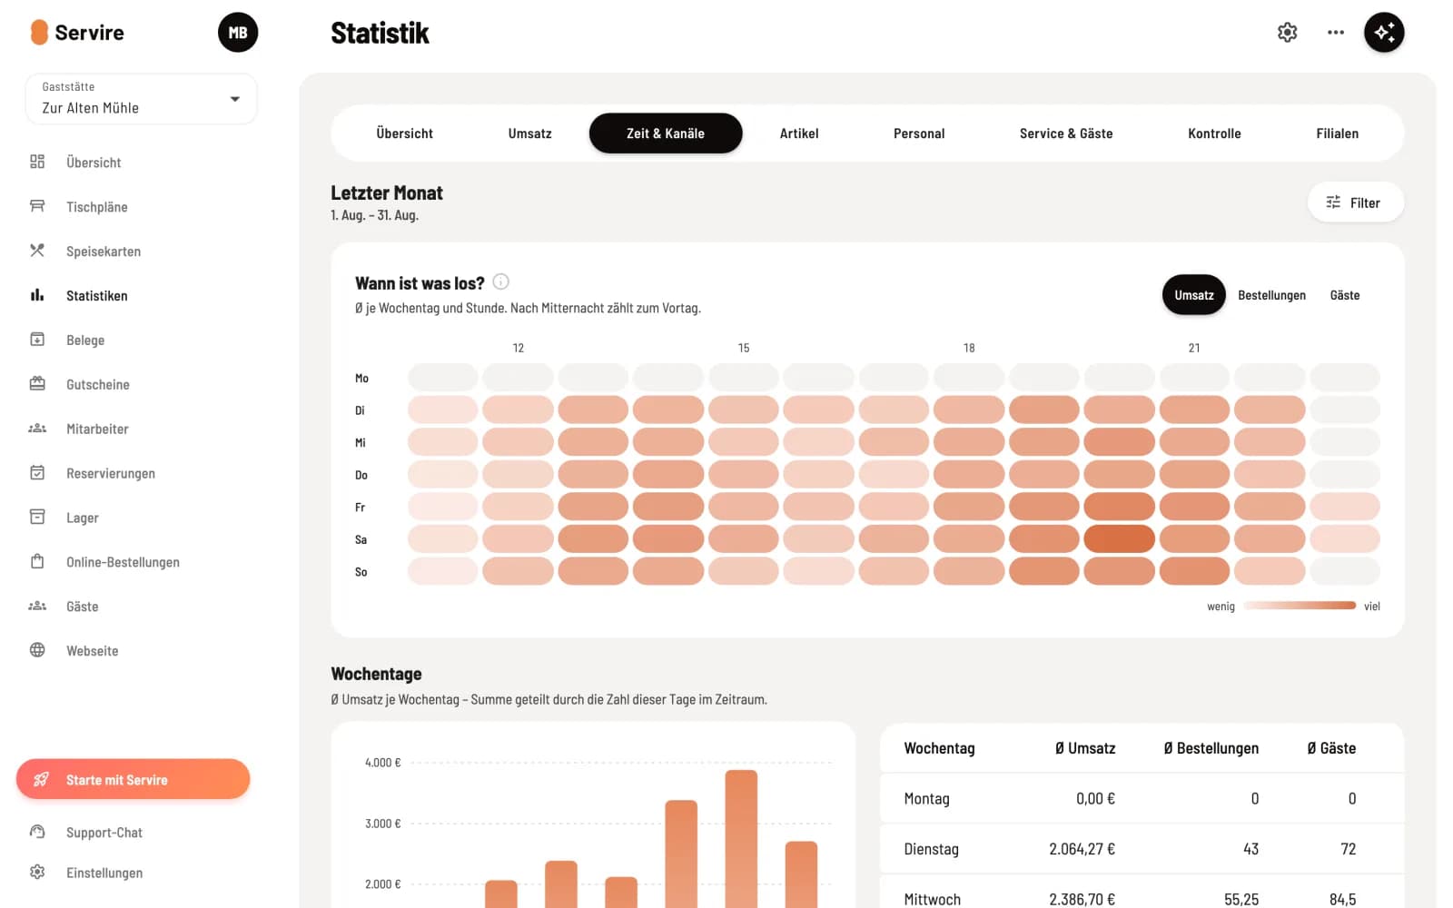Click the Gutscheine gift icon
This screenshot has height=908, width=1453.
click(37, 384)
